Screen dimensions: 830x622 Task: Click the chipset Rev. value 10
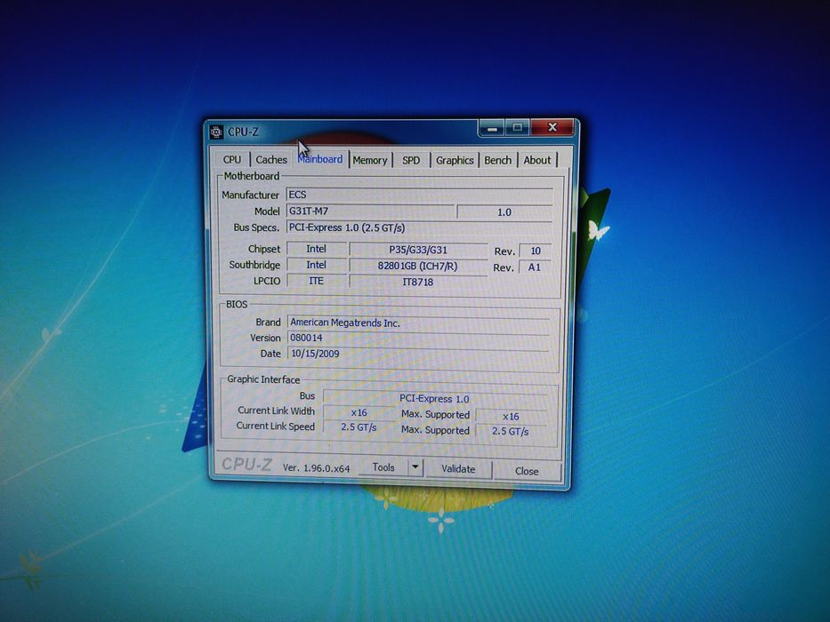536,251
